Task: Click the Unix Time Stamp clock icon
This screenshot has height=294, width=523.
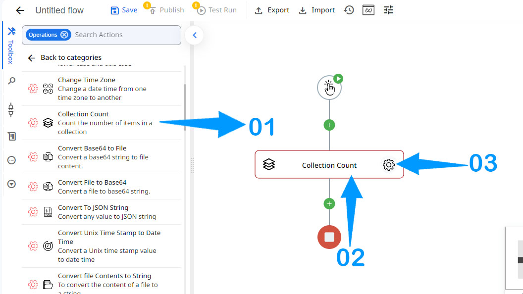Action: [x=48, y=246]
